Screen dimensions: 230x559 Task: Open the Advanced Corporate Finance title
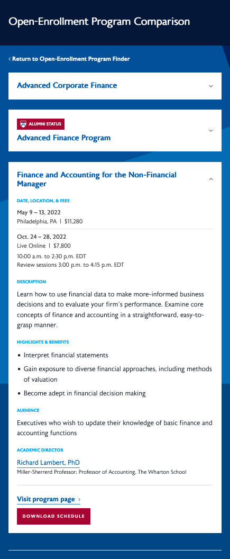tap(67, 86)
